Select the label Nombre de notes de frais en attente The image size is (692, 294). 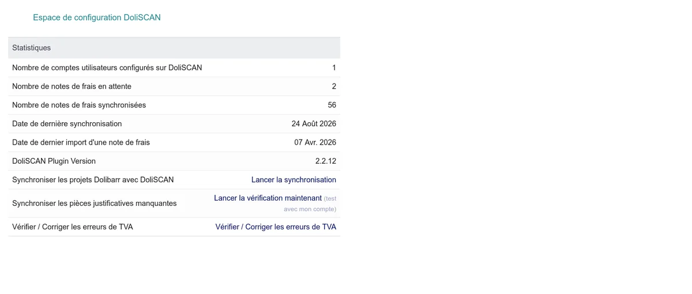72,86
